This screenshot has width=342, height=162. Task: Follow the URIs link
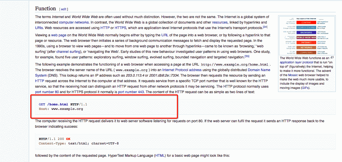[39, 28]
